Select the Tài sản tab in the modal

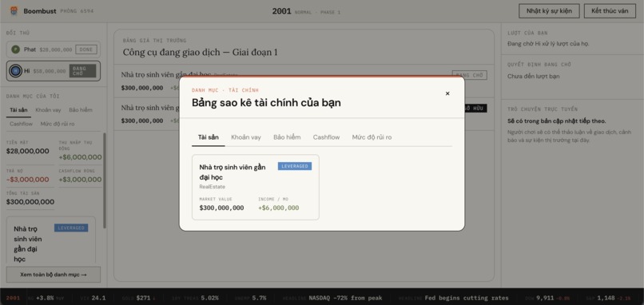pyautogui.click(x=209, y=137)
